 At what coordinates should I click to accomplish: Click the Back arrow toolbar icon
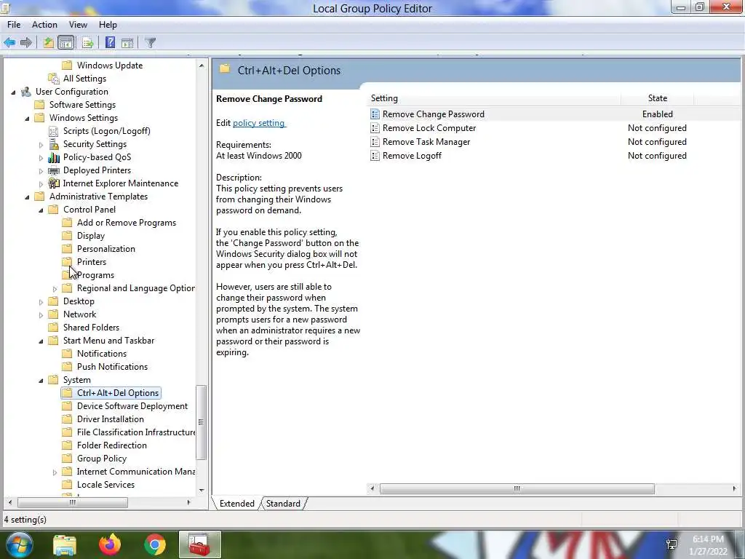click(x=9, y=43)
